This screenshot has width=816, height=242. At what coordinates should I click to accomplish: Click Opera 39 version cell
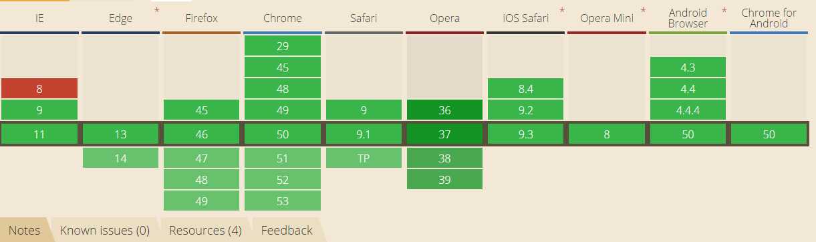[x=444, y=179]
